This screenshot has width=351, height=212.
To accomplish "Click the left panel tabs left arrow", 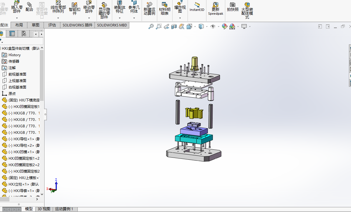I will (x=36, y=34).
